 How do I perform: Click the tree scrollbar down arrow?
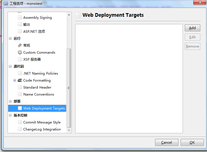(69, 130)
